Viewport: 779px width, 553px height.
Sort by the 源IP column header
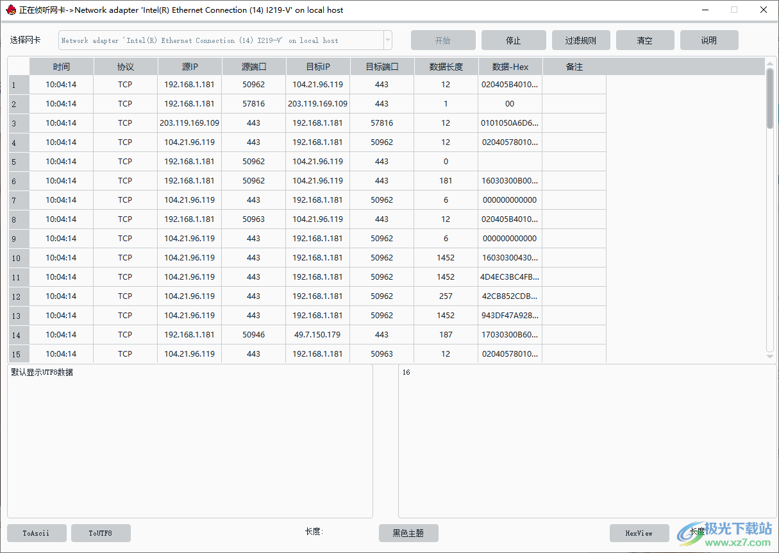(x=190, y=67)
